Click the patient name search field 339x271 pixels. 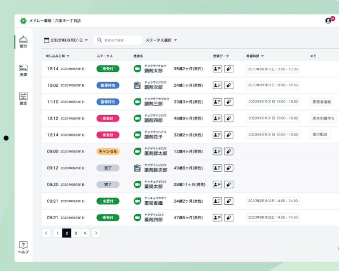point(120,40)
